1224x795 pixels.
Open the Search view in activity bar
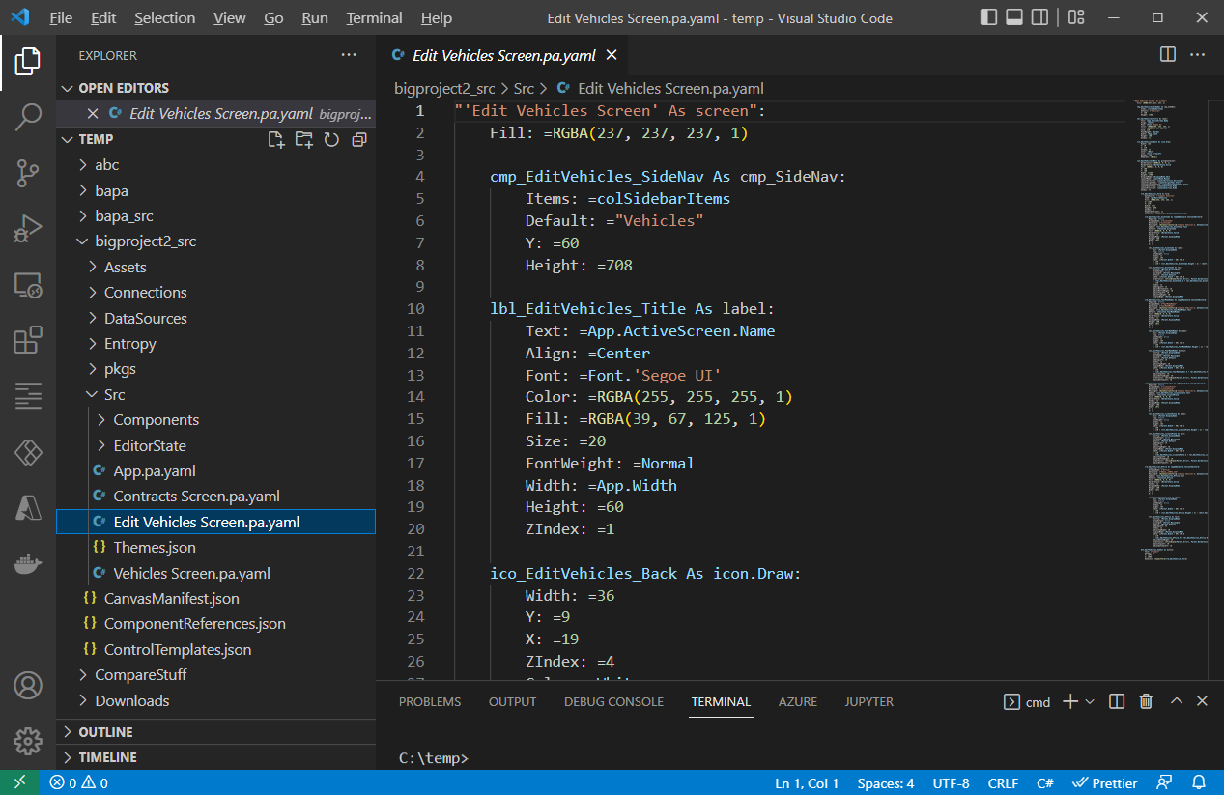(x=28, y=118)
